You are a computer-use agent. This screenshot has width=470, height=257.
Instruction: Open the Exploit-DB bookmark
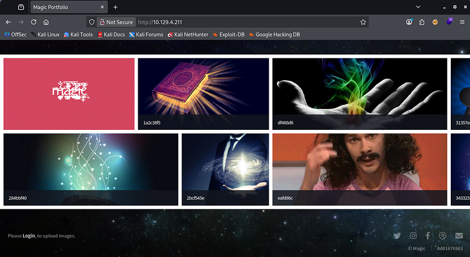point(228,35)
